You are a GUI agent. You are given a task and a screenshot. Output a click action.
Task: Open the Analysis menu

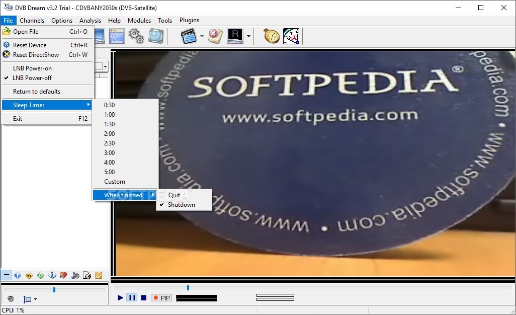[x=90, y=21]
